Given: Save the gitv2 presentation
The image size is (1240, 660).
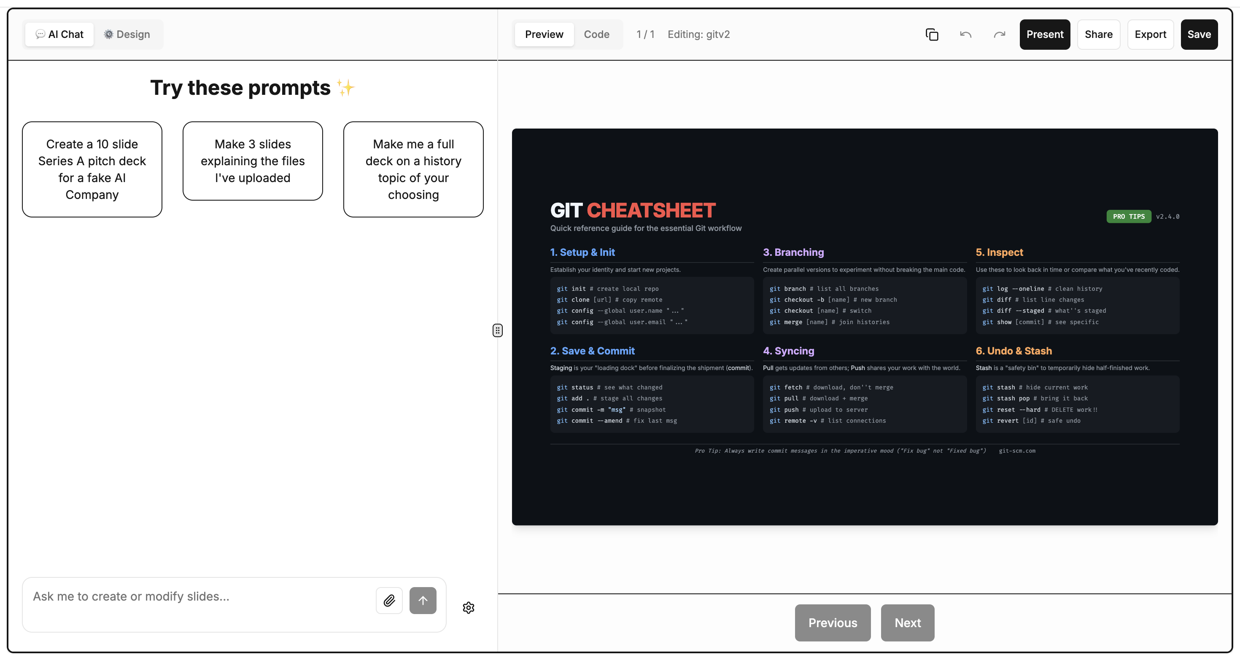Looking at the screenshot, I should click(1199, 35).
